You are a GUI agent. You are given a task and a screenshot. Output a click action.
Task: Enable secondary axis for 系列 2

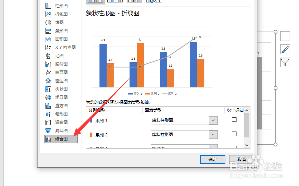234,134
